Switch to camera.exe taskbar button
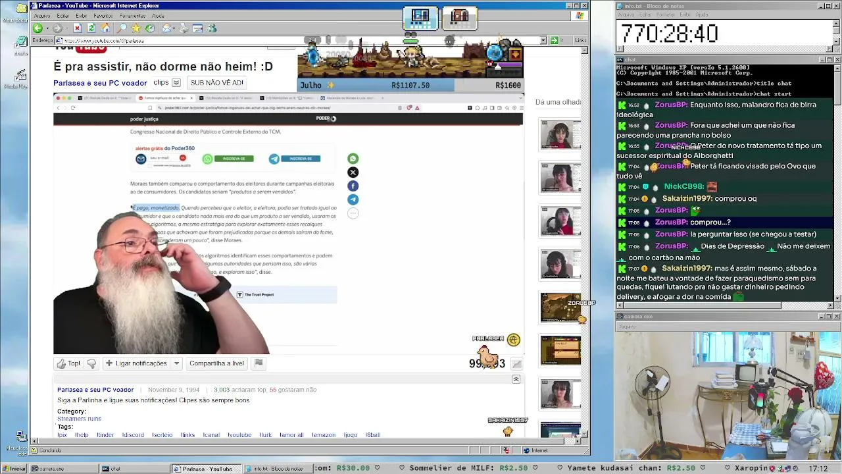 64,469
